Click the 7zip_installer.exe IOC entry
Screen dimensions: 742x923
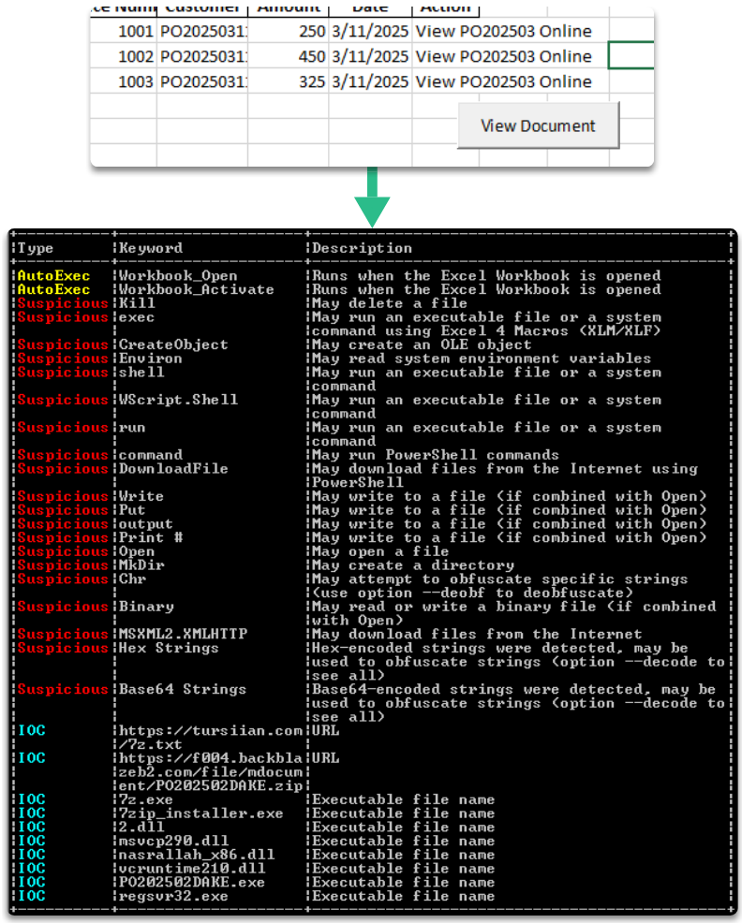201,813
